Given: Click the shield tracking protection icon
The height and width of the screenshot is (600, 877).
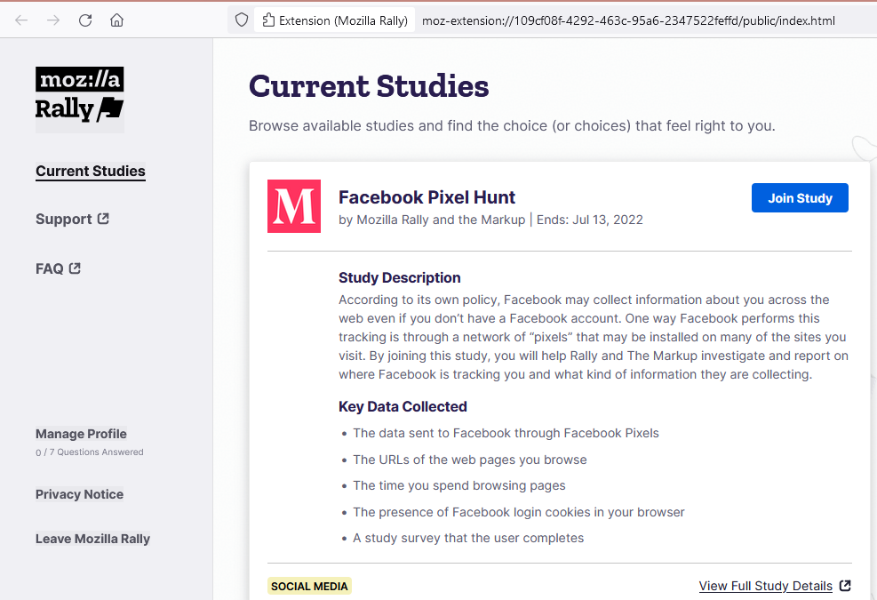Looking at the screenshot, I should [241, 20].
